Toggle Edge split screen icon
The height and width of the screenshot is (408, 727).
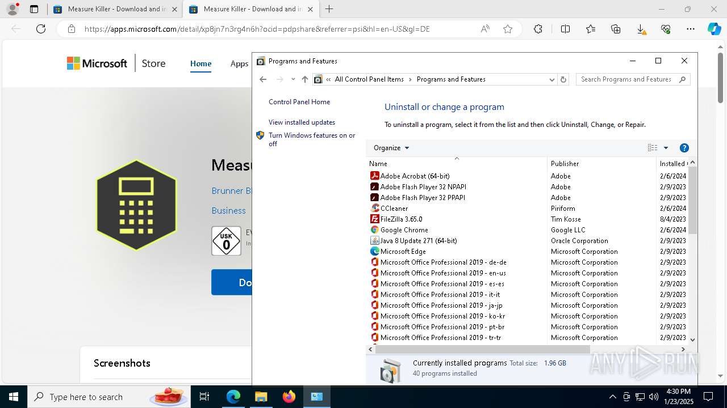coord(565,29)
